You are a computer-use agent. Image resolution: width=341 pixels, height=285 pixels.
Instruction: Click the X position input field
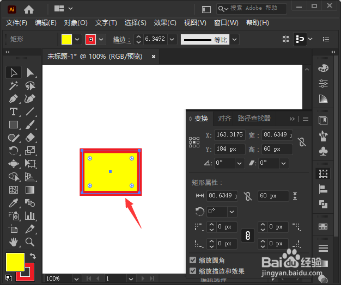coord(229,135)
